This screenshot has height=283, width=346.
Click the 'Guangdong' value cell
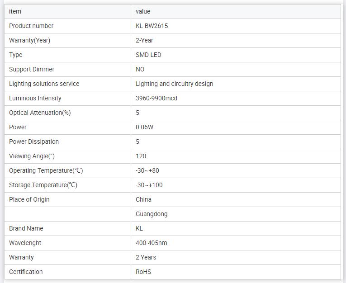152,214
